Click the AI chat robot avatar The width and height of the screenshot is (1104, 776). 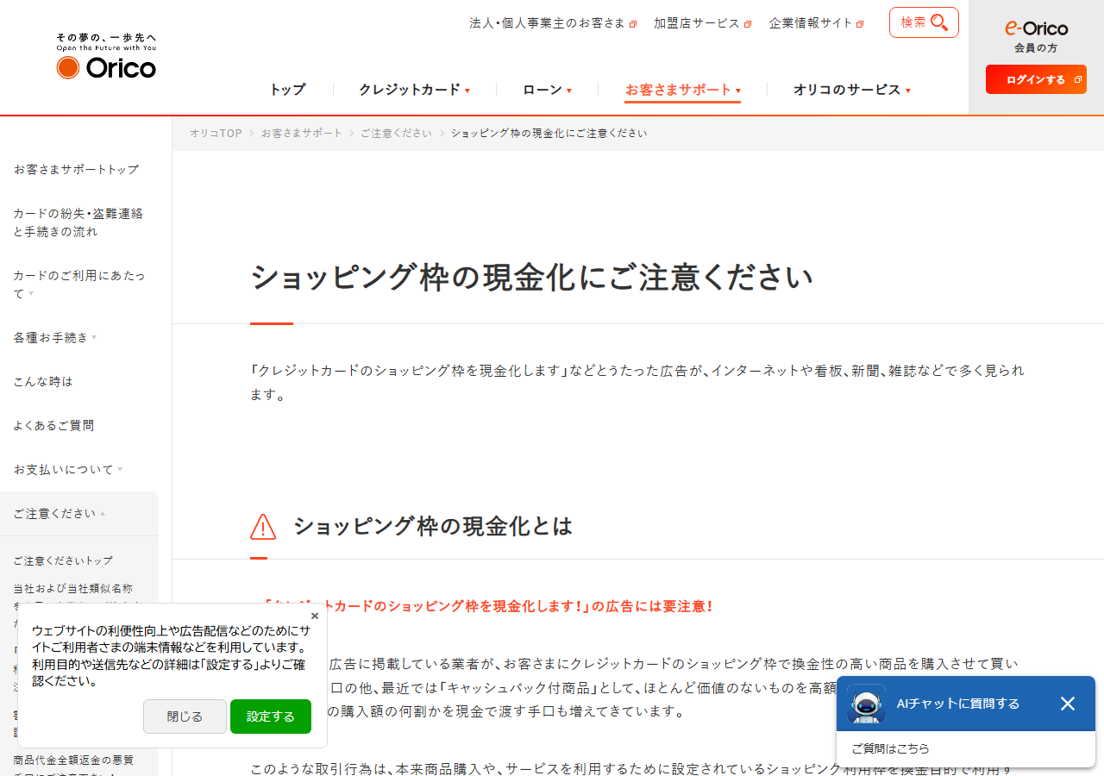(866, 704)
